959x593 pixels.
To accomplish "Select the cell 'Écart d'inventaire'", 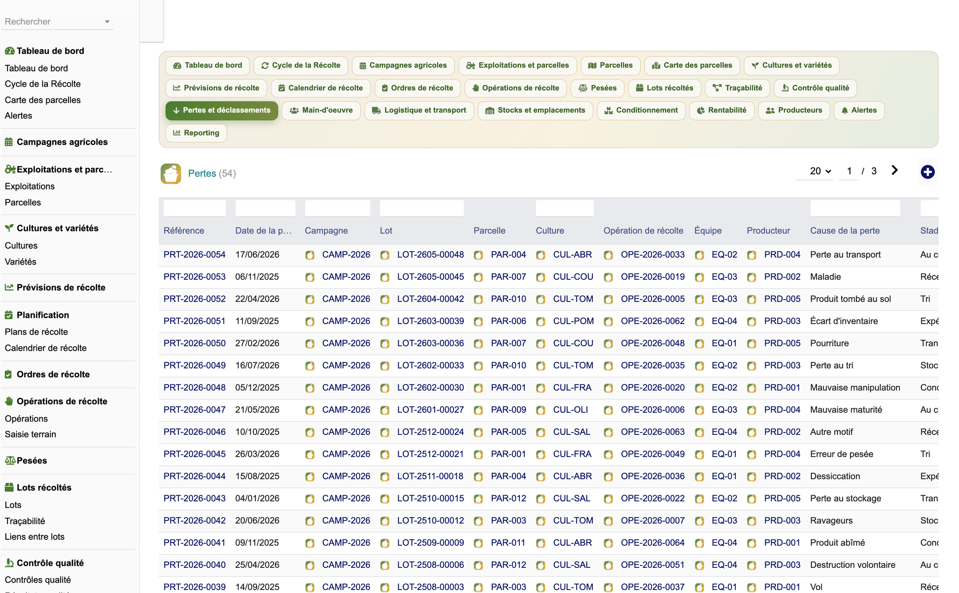I will [x=844, y=321].
